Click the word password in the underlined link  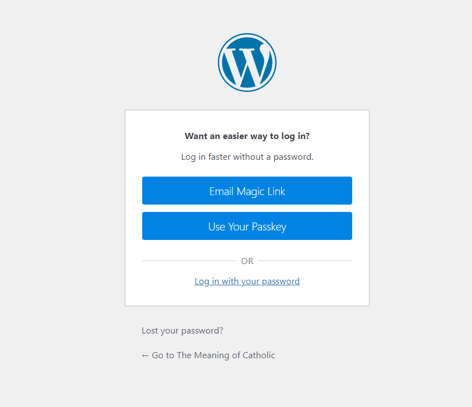(x=281, y=281)
